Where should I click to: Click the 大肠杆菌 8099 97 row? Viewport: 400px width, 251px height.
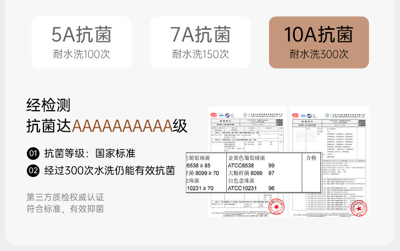pyautogui.click(x=251, y=173)
